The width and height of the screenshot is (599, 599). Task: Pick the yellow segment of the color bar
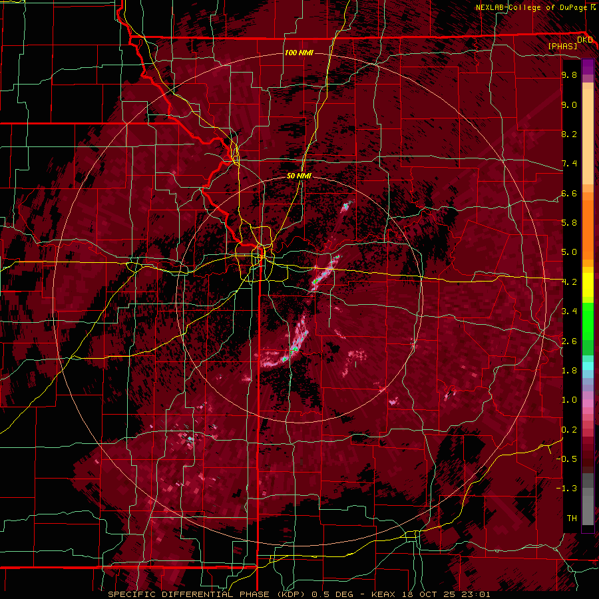pos(588,285)
